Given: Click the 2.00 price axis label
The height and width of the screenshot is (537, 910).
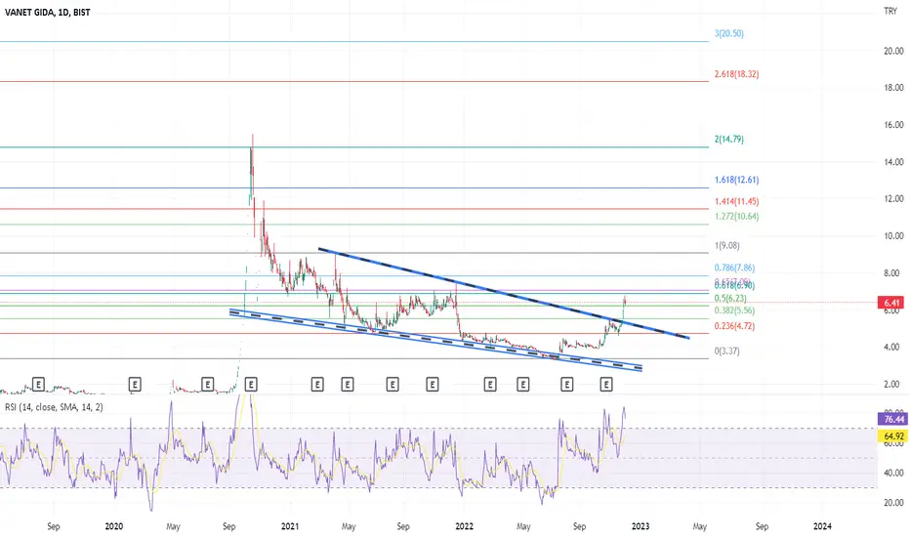Looking at the screenshot, I should point(893,385).
